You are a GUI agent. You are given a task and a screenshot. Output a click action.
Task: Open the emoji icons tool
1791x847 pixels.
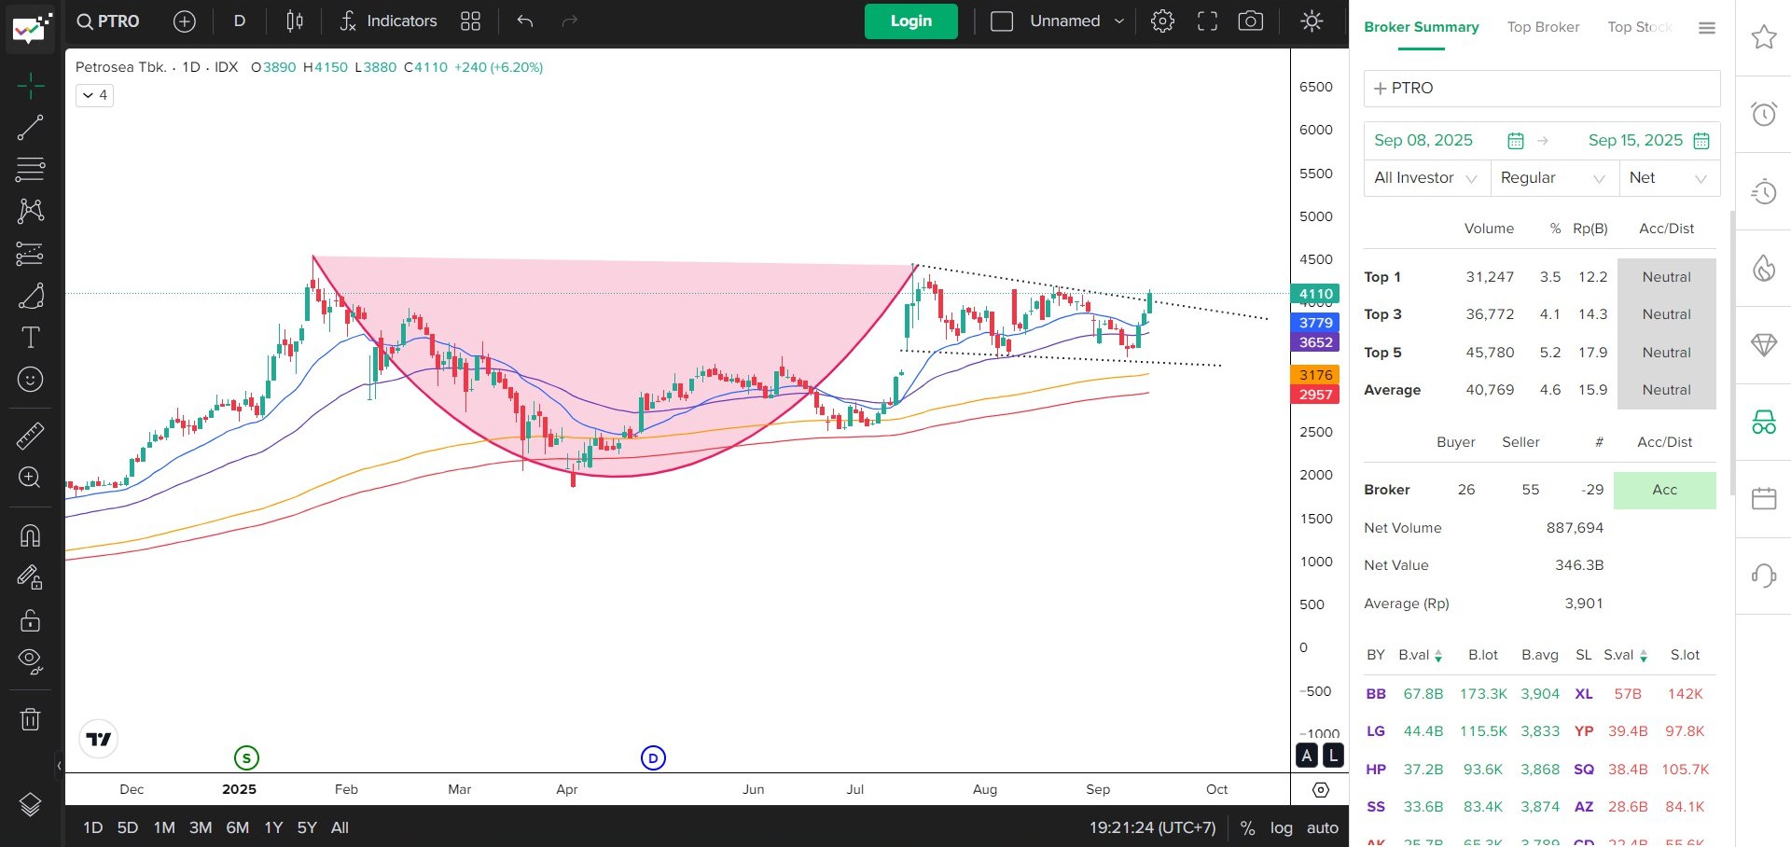pyautogui.click(x=30, y=380)
